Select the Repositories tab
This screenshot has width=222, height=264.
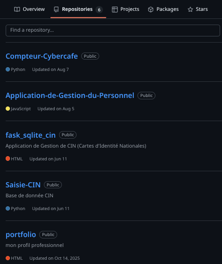(x=78, y=9)
